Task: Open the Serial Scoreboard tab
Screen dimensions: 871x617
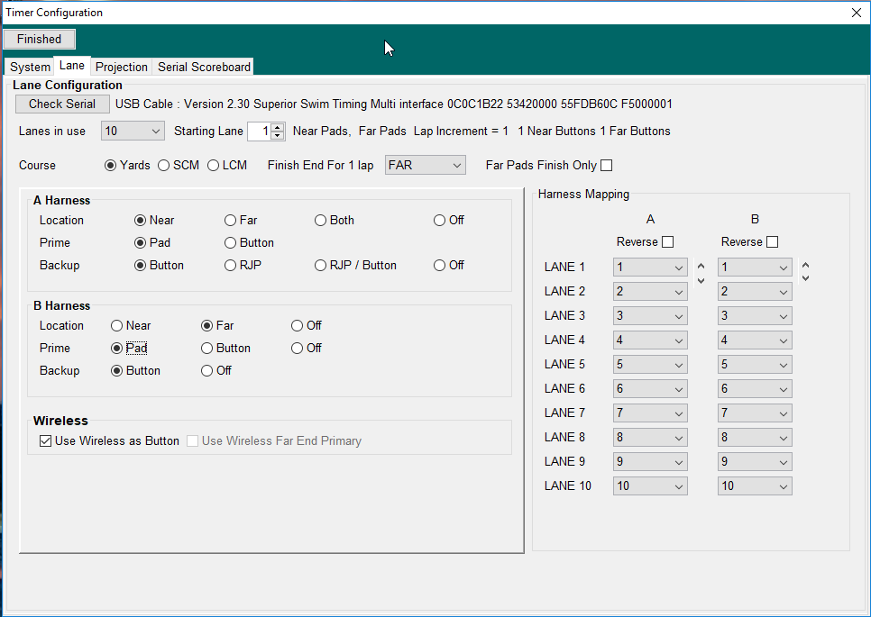Action: click(x=204, y=68)
